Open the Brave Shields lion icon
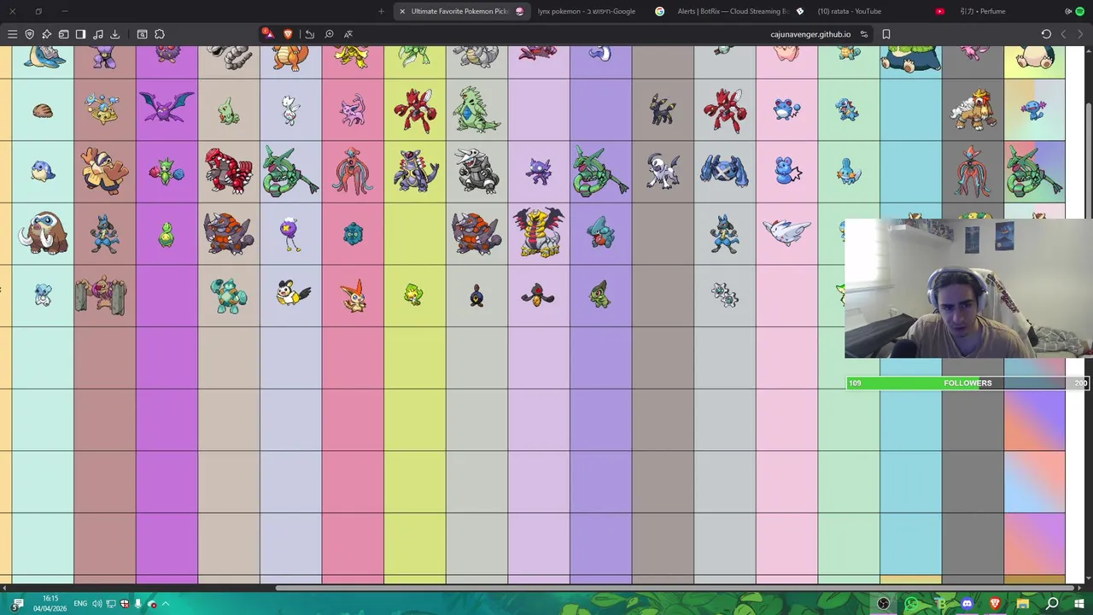This screenshot has height=615, width=1093. click(x=288, y=34)
